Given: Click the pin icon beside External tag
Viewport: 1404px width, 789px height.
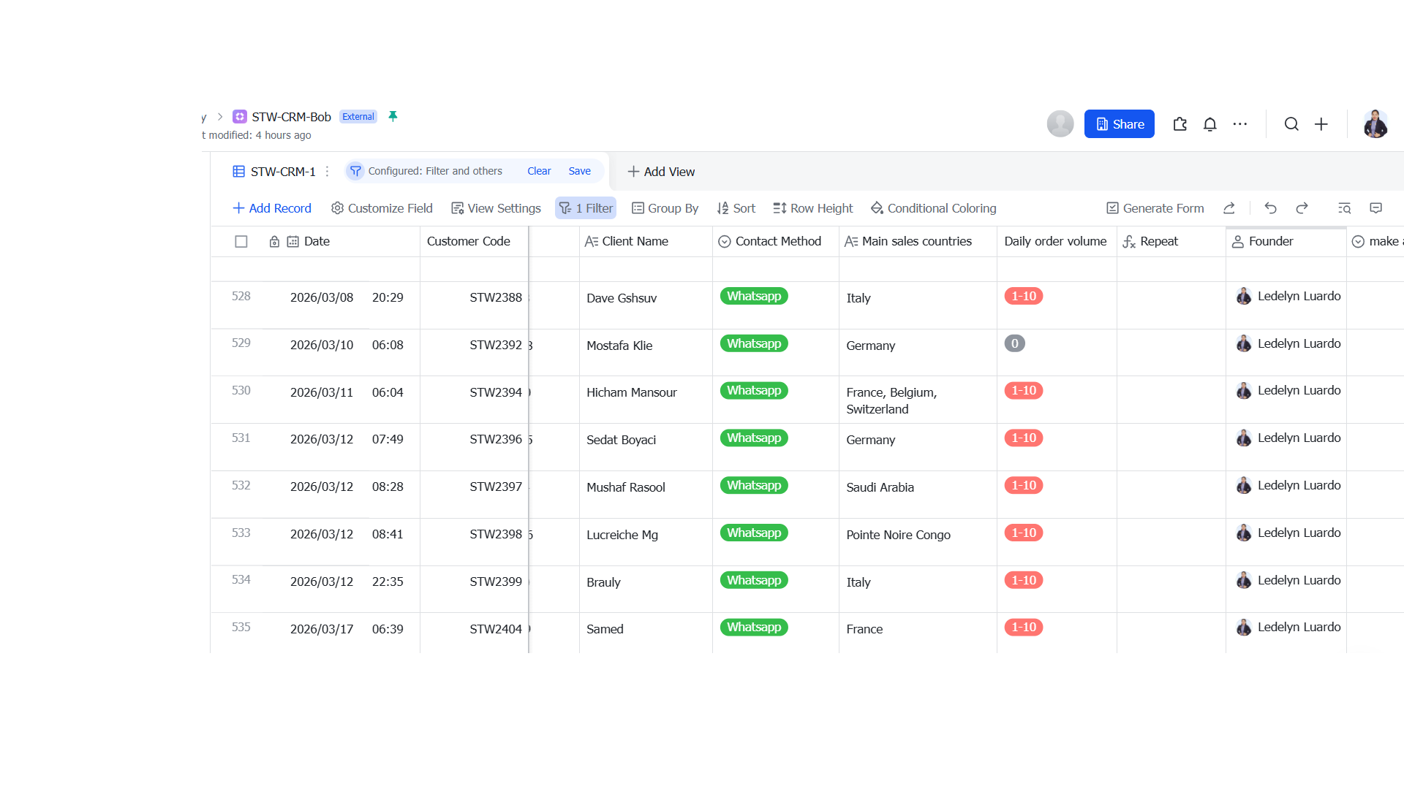Looking at the screenshot, I should tap(393, 116).
